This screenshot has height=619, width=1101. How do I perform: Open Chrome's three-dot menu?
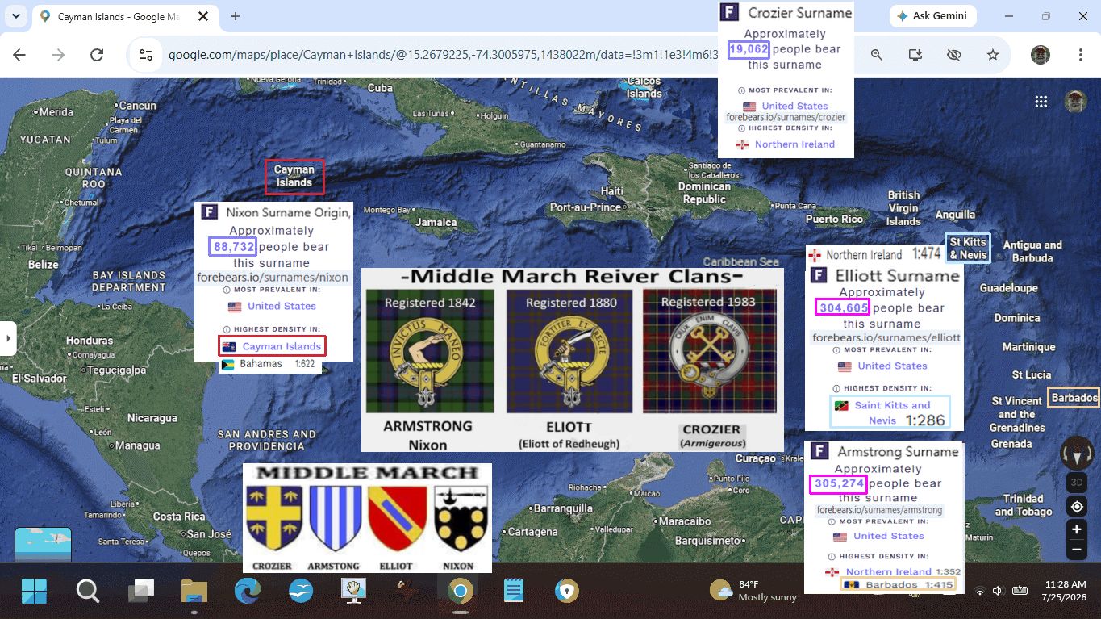pos(1081,55)
